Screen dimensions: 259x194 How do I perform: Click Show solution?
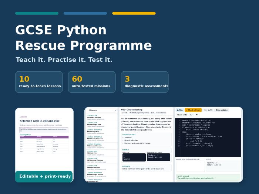(222, 110)
